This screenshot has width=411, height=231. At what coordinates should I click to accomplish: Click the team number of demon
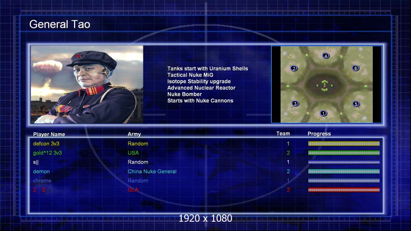tap(288, 172)
